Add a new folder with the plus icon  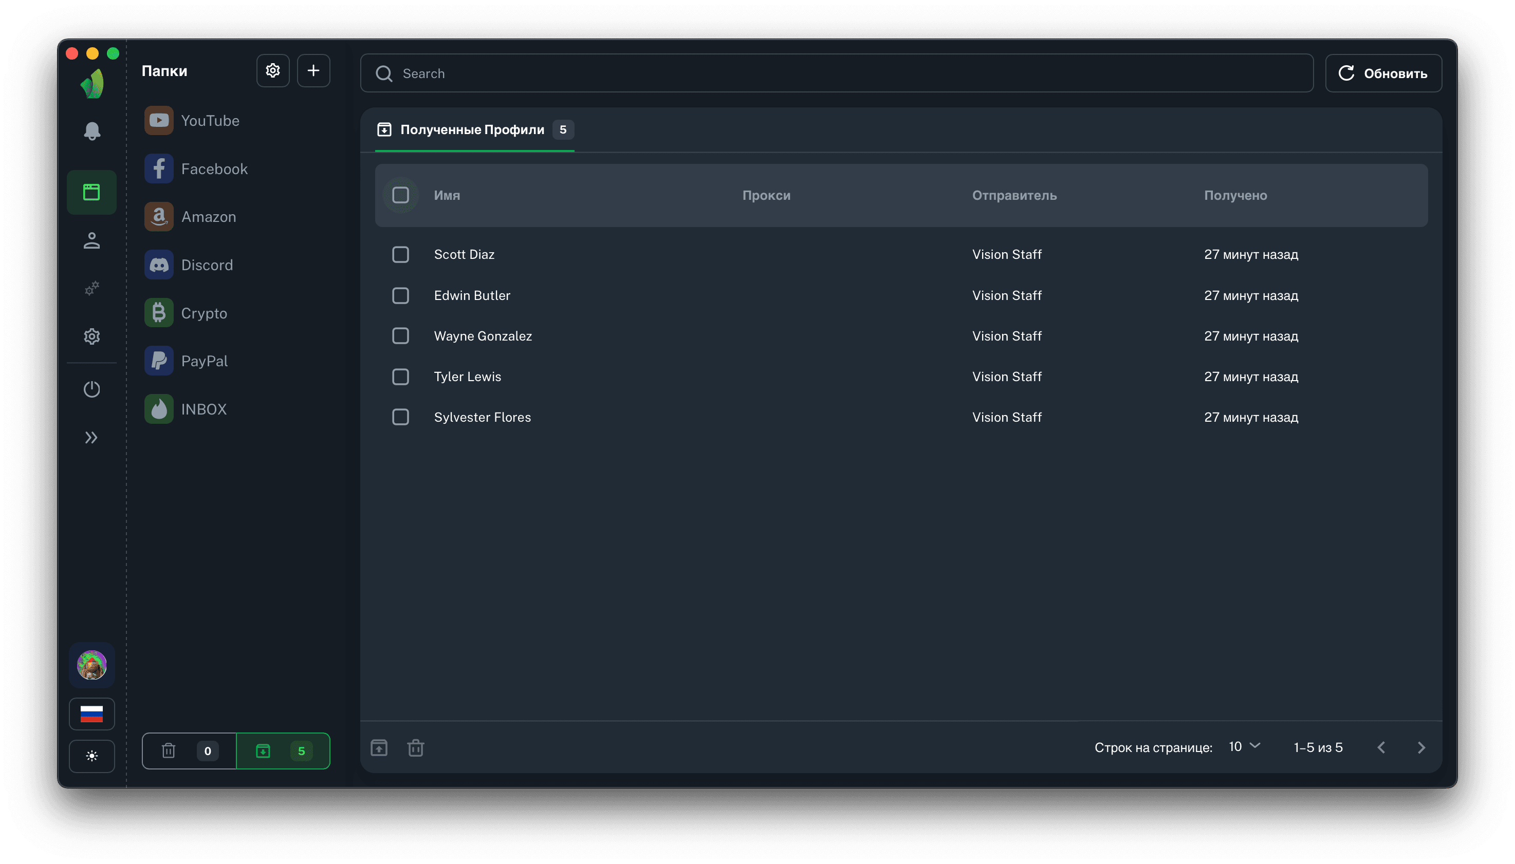[x=313, y=70]
